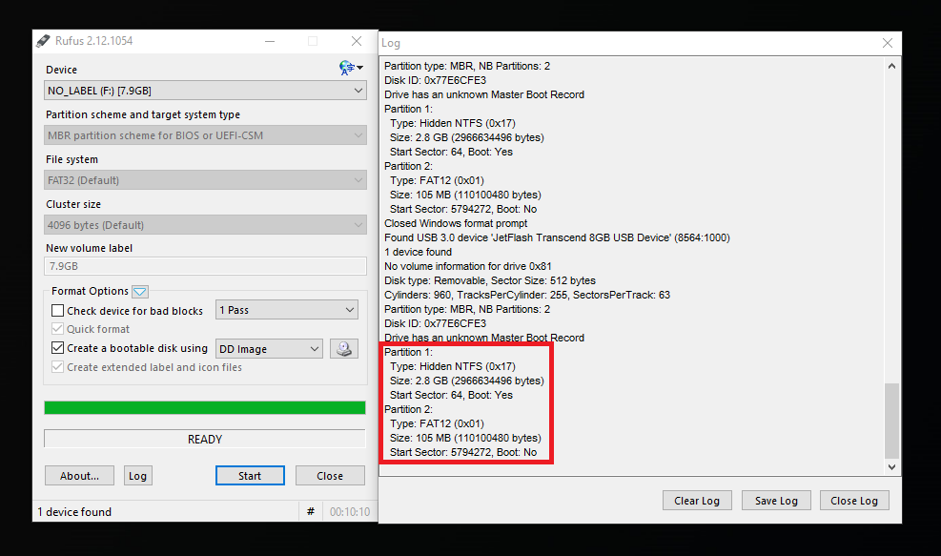Click the Start button
This screenshot has height=556, width=941.
(250, 476)
